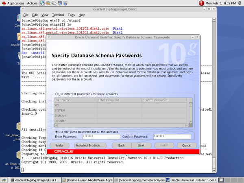The height and width of the screenshot is (183, 244).
Task: Open installer window menu arrow in title bar
Action: click(49, 37)
